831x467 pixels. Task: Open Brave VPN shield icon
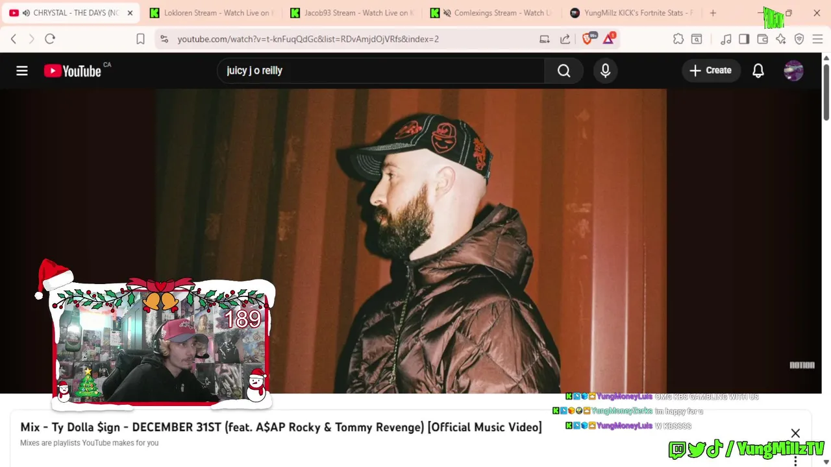(799, 39)
